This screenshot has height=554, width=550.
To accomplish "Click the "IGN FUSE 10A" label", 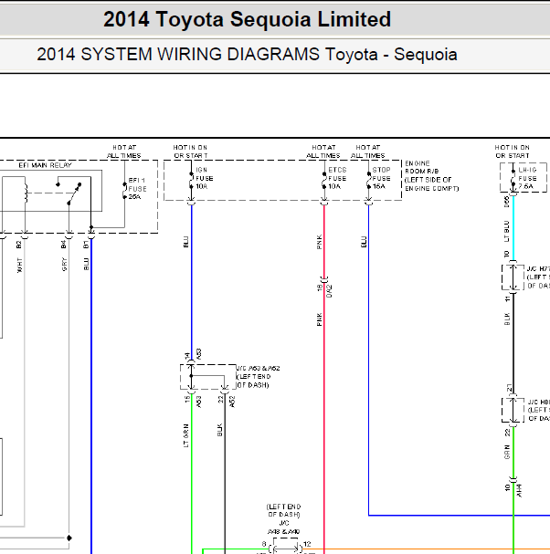I will pyautogui.click(x=205, y=178).
